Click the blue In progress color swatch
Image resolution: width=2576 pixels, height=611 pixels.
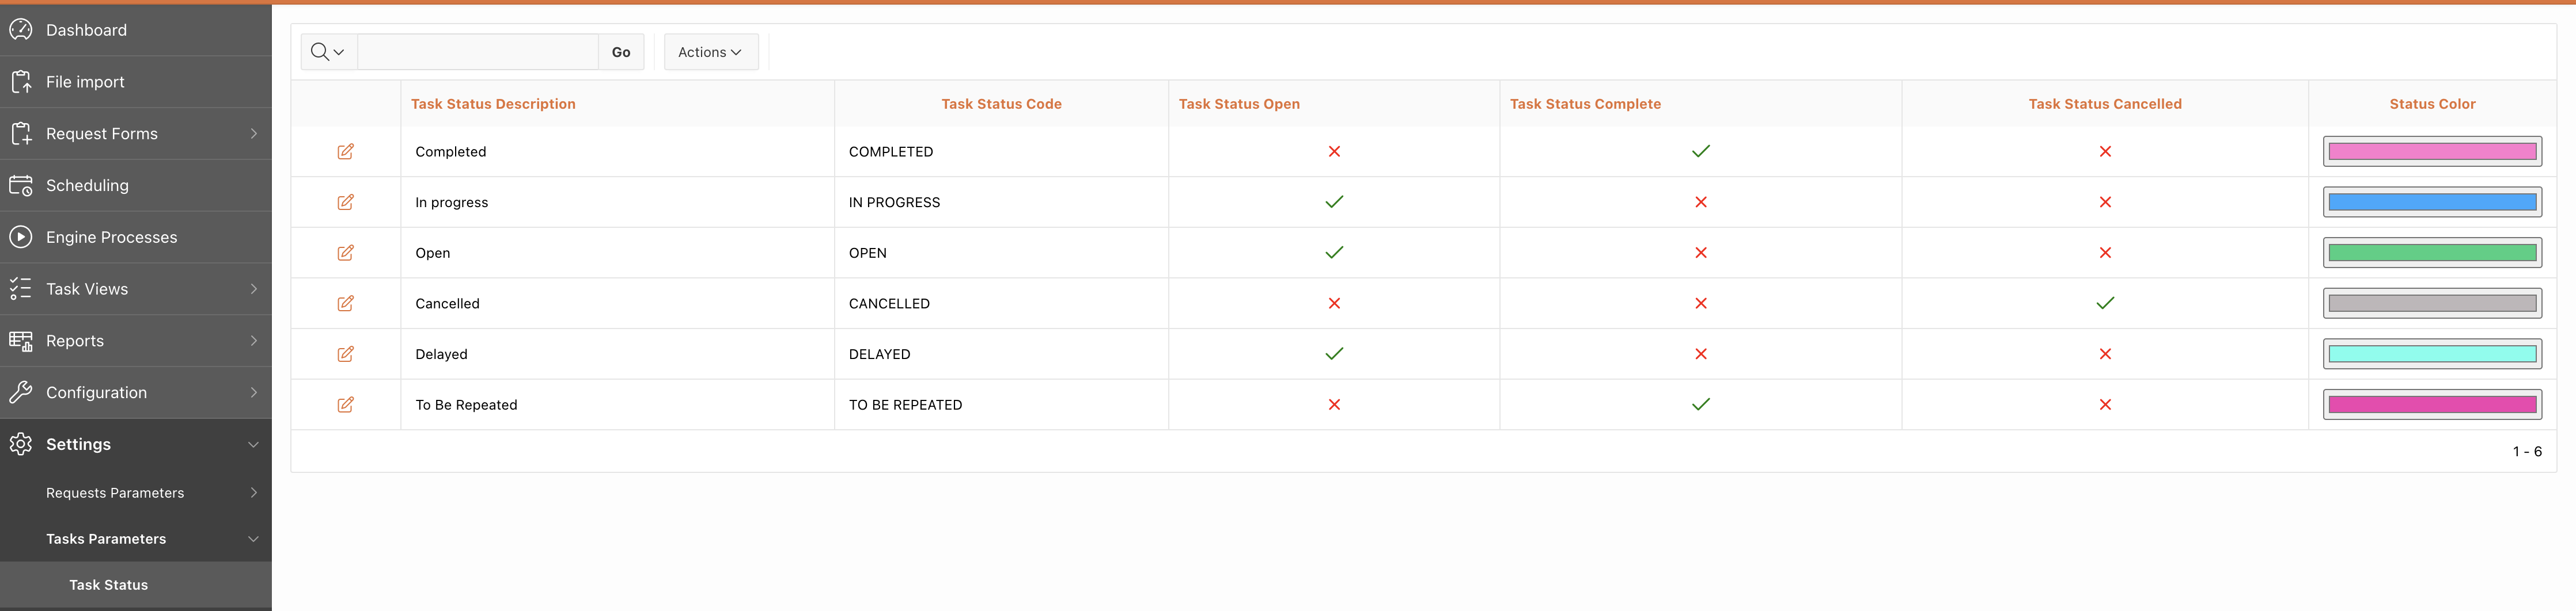(2431, 203)
